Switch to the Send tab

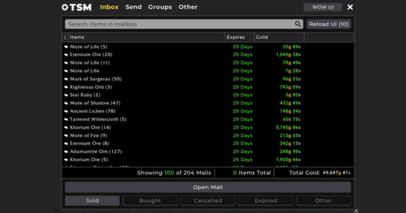(x=133, y=7)
